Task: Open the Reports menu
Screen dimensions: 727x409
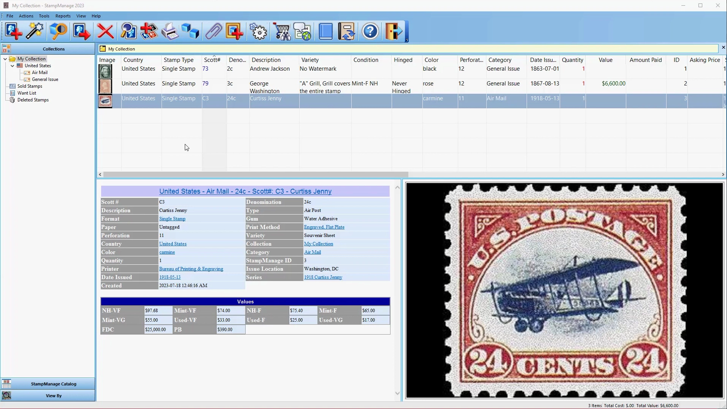Action: point(63,16)
